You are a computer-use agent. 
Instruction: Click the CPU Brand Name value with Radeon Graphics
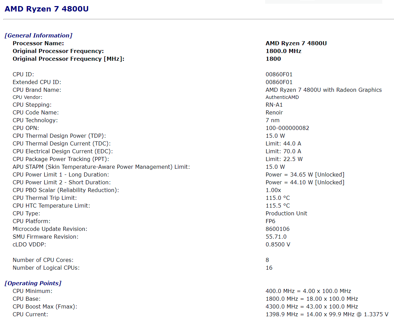[x=323, y=90]
